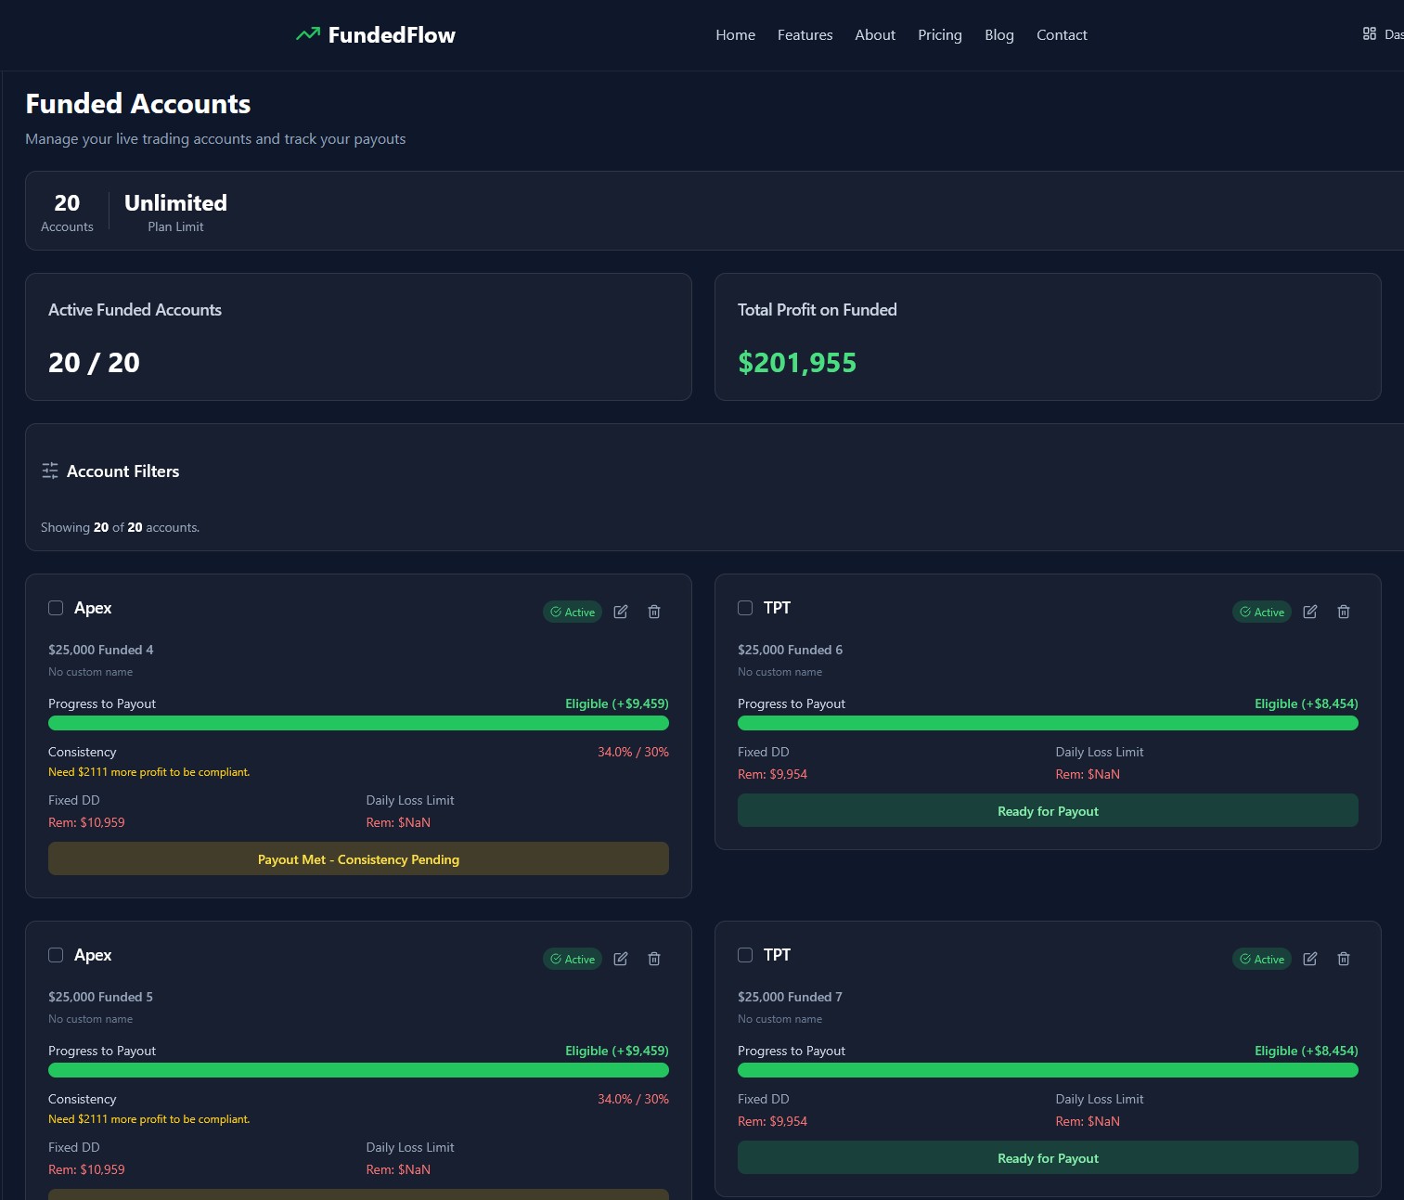Expand the Account Filters heading
This screenshot has height=1200, width=1404.
point(122,471)
